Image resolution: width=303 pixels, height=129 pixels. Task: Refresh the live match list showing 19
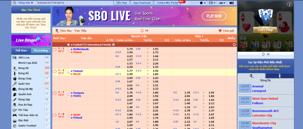pyautogui.click(x=144, y=31)
